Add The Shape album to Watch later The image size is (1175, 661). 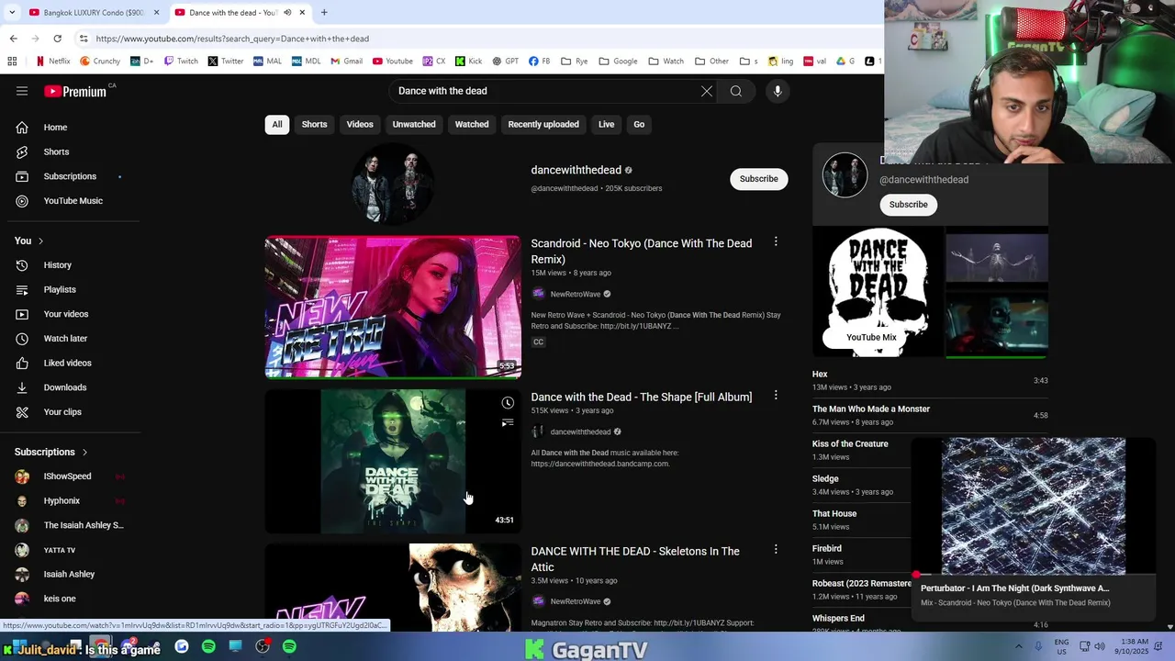tap(508, 403)
